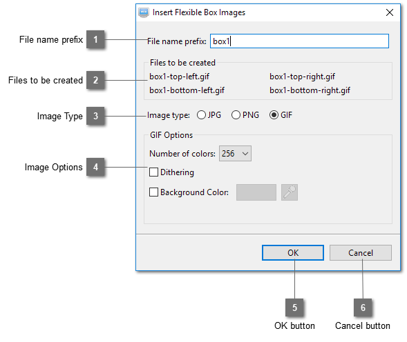Click the box1-bottom-left.gif file name
The width and height of the screenshot is (407, 342).
click(187, 90)
